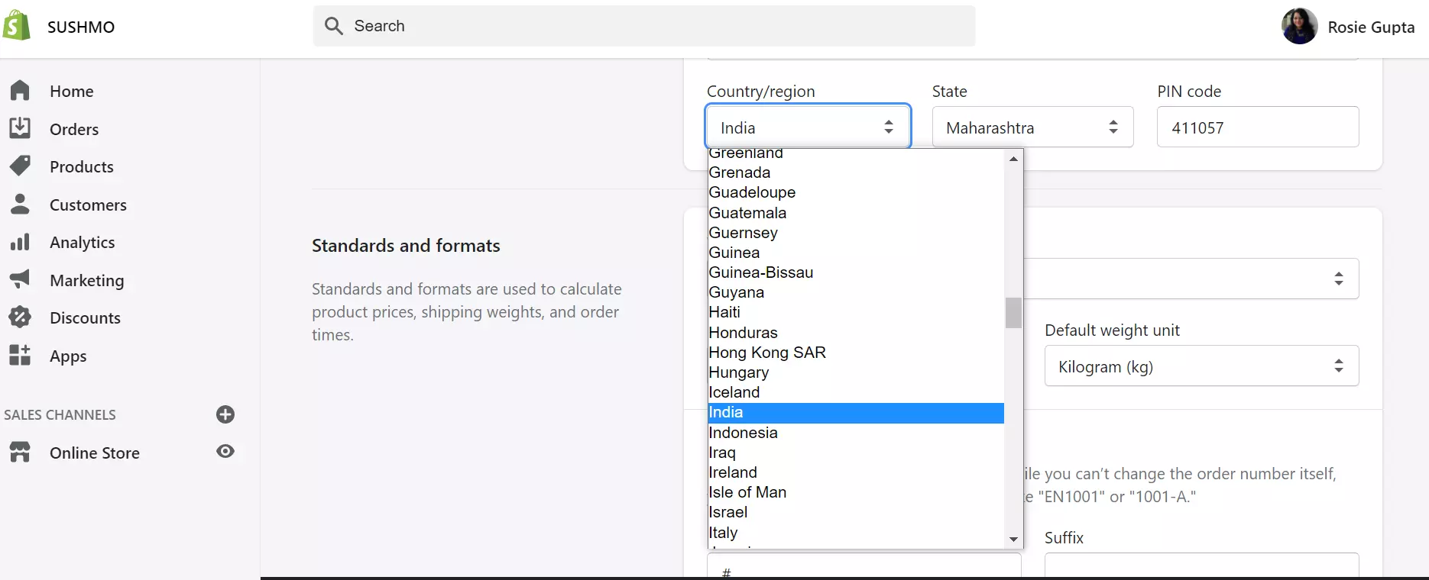The width and height of the screenshot is (1429, 580).
Task: View Online Store with the eye icon
Action: pyautogui.click(x=225, y=452)
